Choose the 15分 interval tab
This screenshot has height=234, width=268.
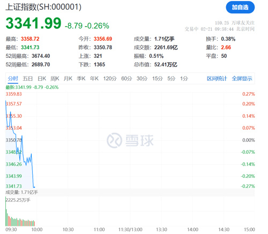click(158, 79)
